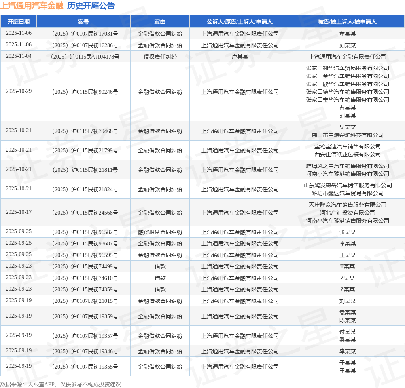Select the 开庭日期 column header
Screen dimensions: 405x388
(19, 22)
